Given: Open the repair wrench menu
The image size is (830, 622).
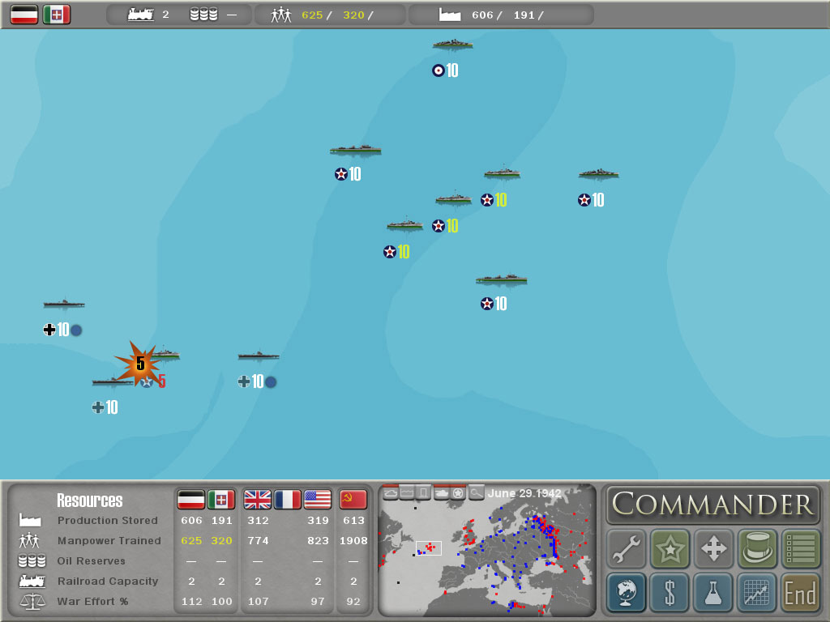Looking at the screenshot, I should (x=627, y=548).
